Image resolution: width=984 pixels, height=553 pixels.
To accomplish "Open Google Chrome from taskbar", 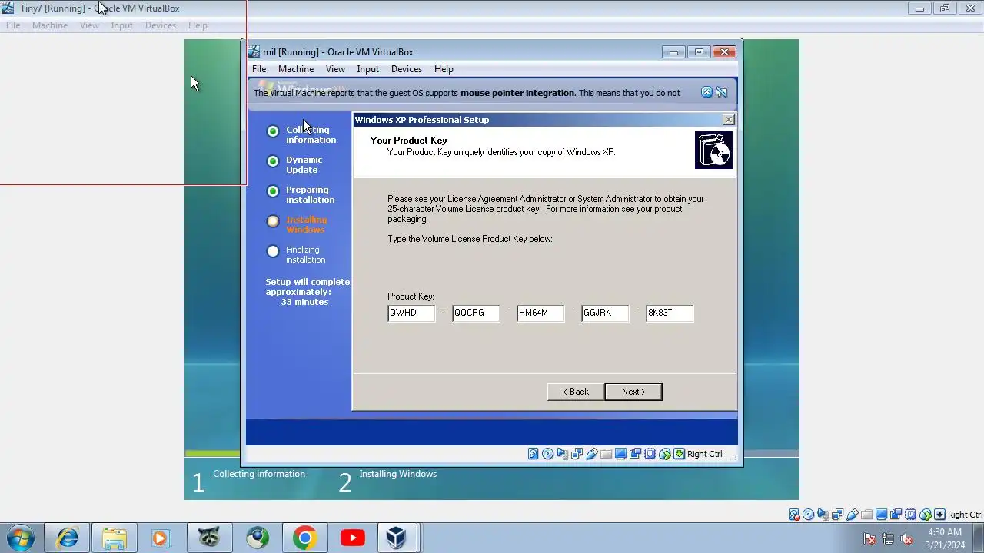I will 304,538.
